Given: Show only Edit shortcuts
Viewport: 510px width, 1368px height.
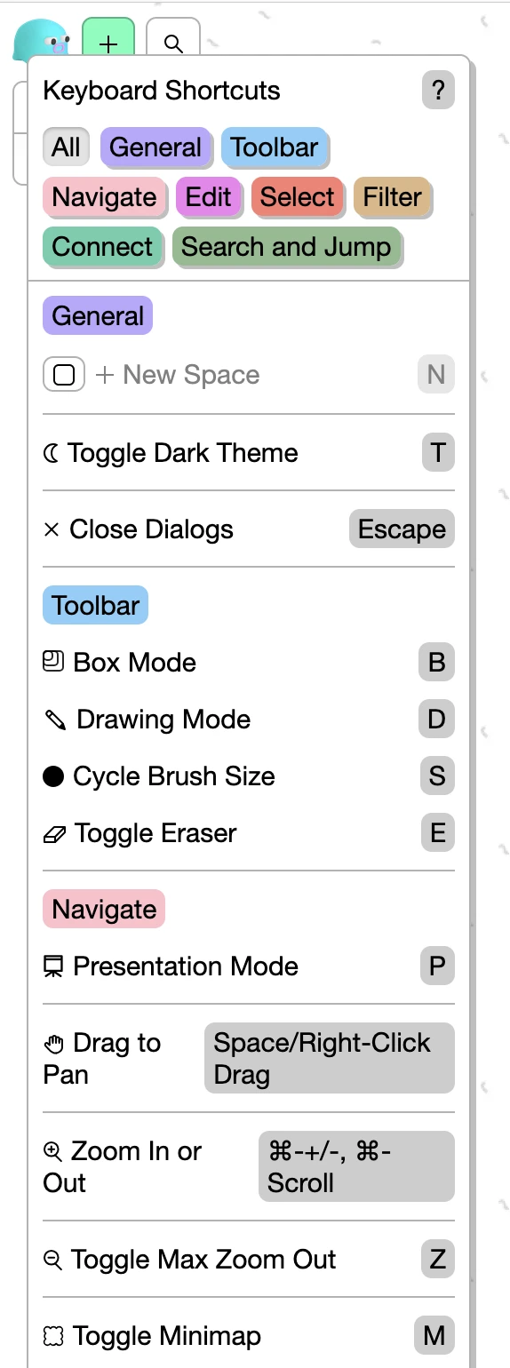Looking at the screenshot, I should coord(209,197).
